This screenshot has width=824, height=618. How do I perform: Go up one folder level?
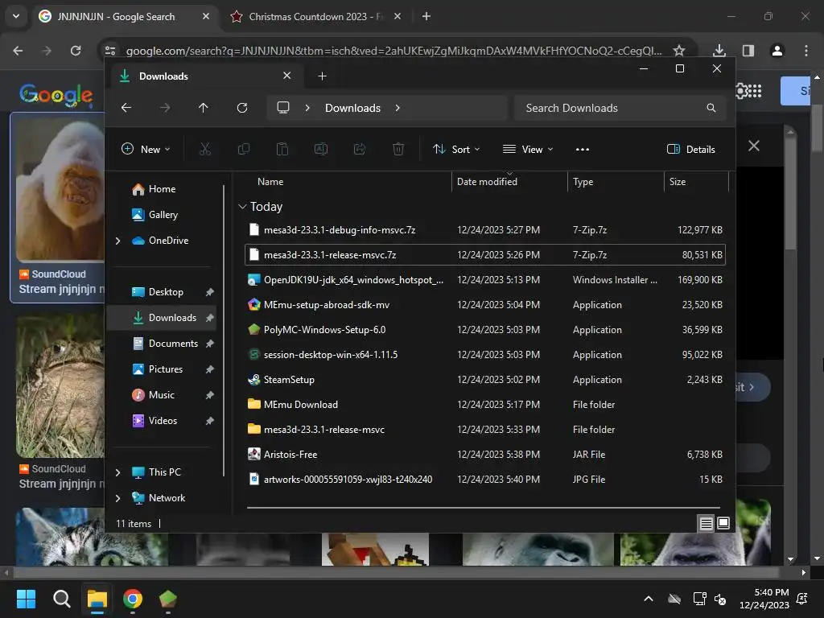(x=204, y=108)
